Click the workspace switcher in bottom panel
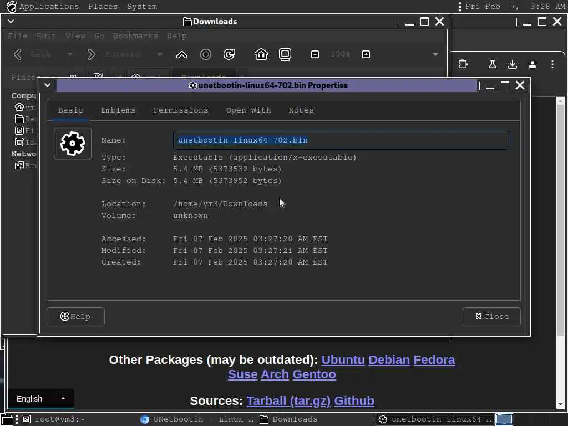568x426 pixels. tap(504, 419)
